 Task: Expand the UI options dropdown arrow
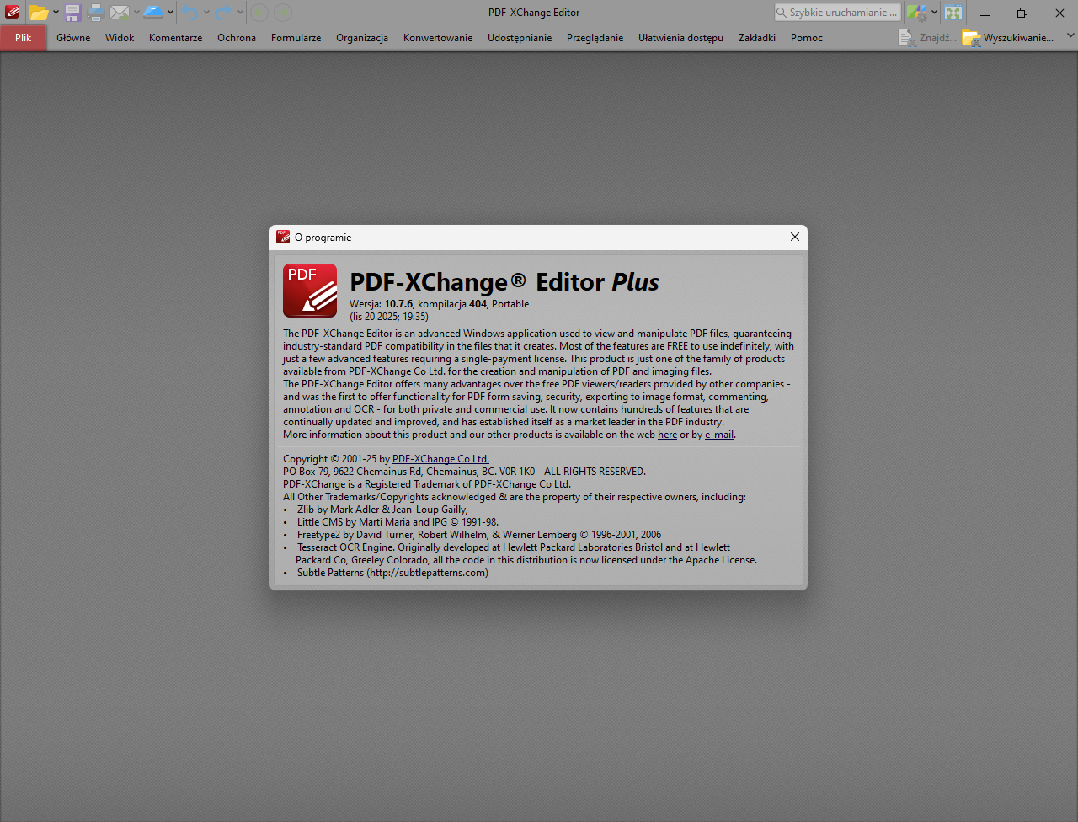[934, 13]
